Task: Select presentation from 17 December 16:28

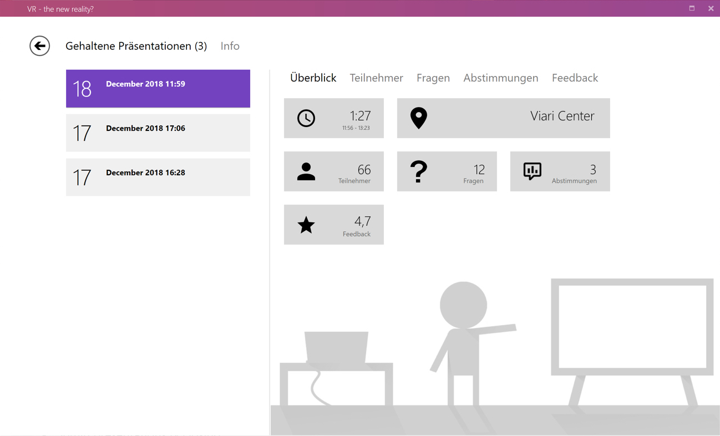Action: tap(158, 178)
